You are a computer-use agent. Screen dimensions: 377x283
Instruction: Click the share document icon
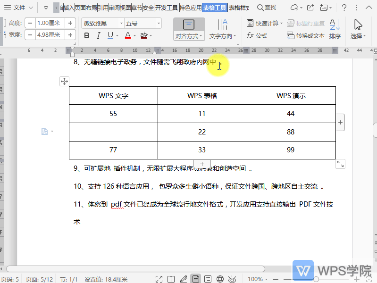(x=310, y=8)
